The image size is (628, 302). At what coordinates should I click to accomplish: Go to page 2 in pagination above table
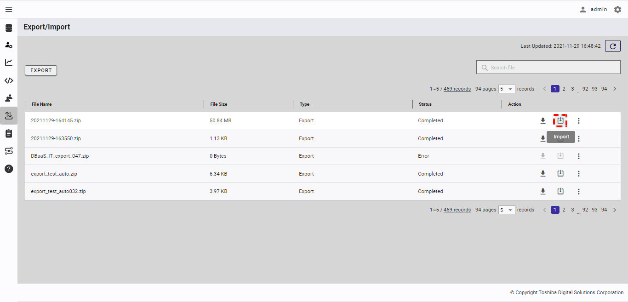tap(564, 89)
